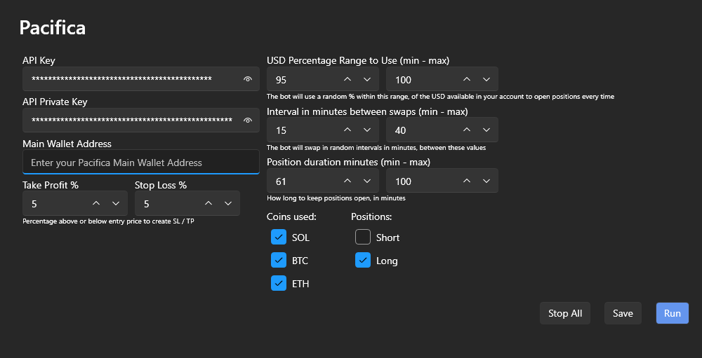Disable the ETH coin checkbox

(278, 284)
